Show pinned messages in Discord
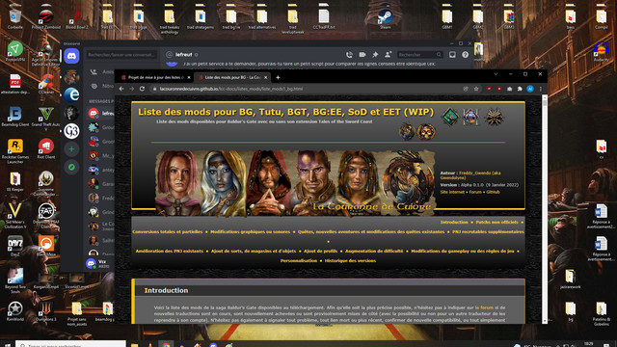This screenshot has height=347, width=617. [375, 55]
